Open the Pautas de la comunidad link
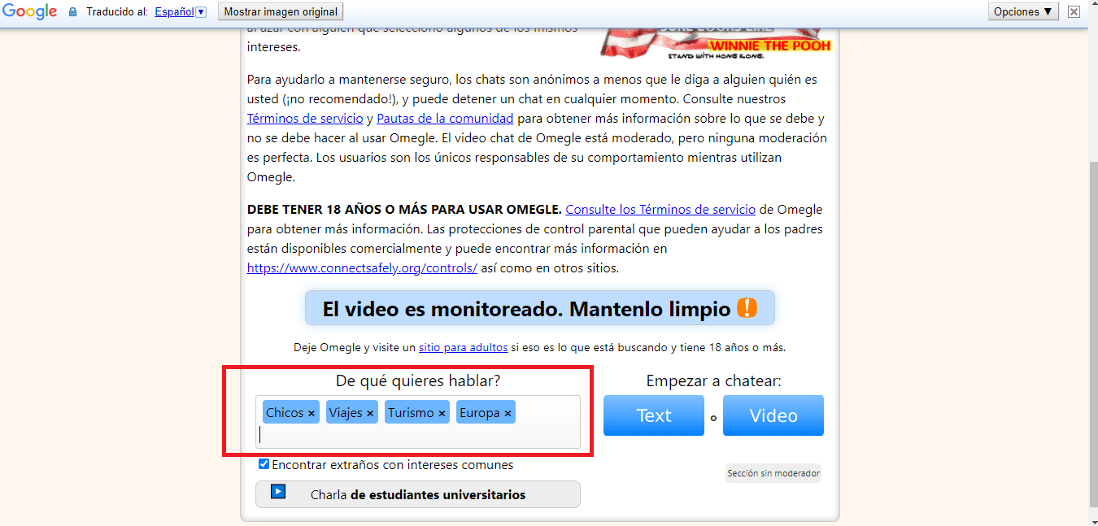This screenshot has width=1098, height=526. [x=445, y=119]
